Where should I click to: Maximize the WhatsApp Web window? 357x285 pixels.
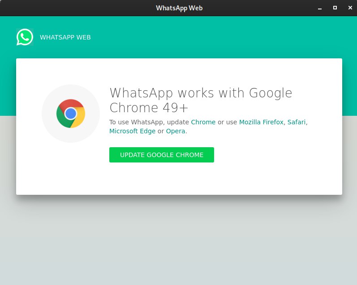point(335,8)
